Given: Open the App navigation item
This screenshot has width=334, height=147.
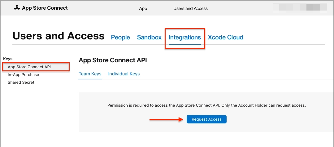Looking at the screenshot, I should tap(143, 9).
